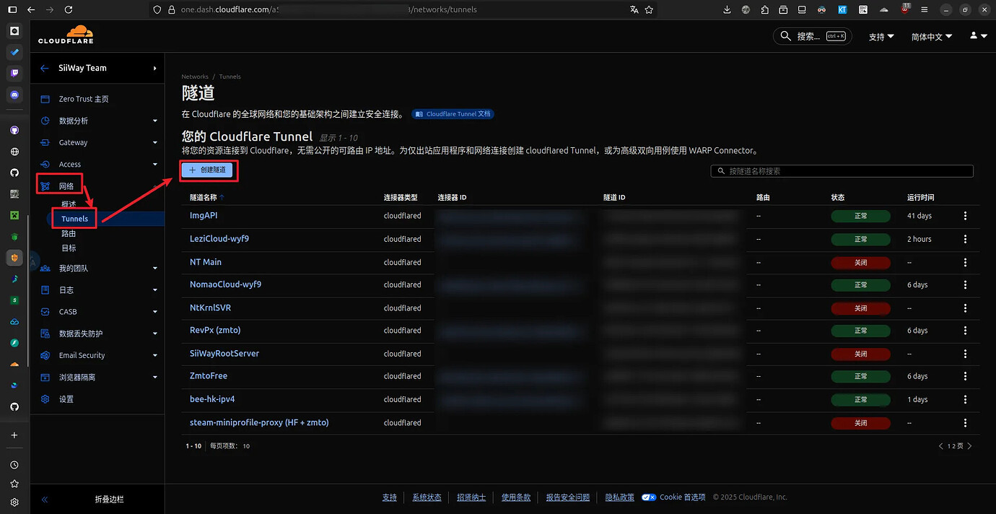Expand the 数据分析 sidebar section

97,121
